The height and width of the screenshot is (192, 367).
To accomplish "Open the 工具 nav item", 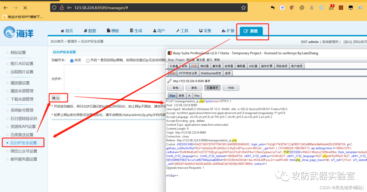I will click(x=182, y=31).
